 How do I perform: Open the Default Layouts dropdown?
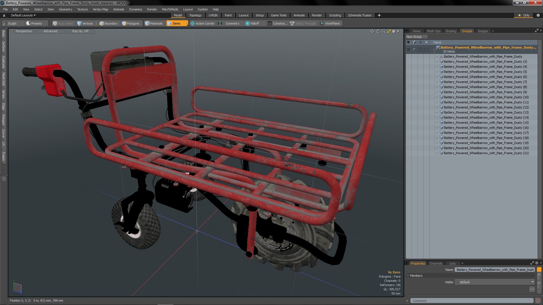(x=23, y=15)
